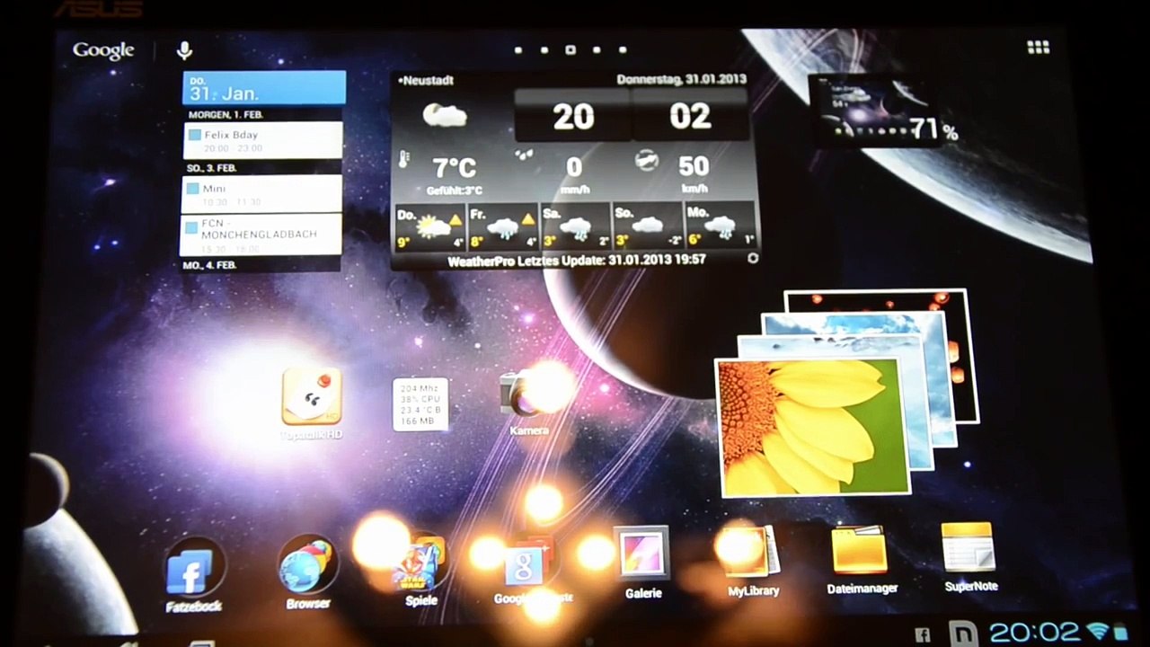Start Google voice search microphone

point(184,50)
